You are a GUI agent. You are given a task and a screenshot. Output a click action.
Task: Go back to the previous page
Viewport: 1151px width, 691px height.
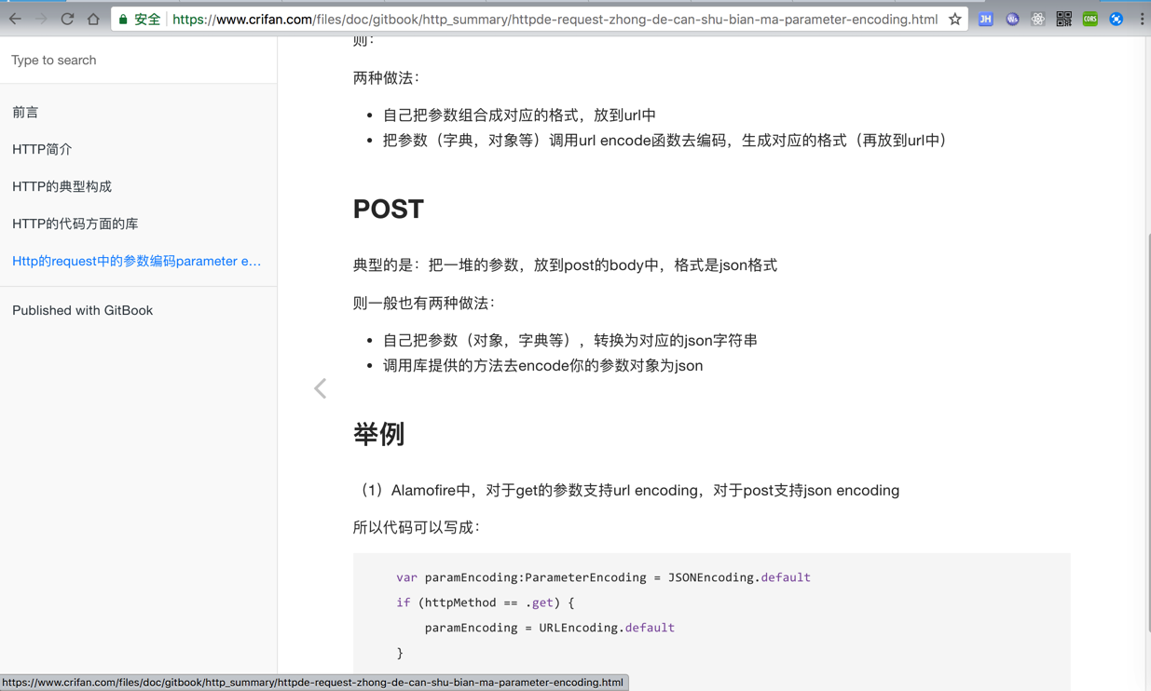[x=15, y=19]
